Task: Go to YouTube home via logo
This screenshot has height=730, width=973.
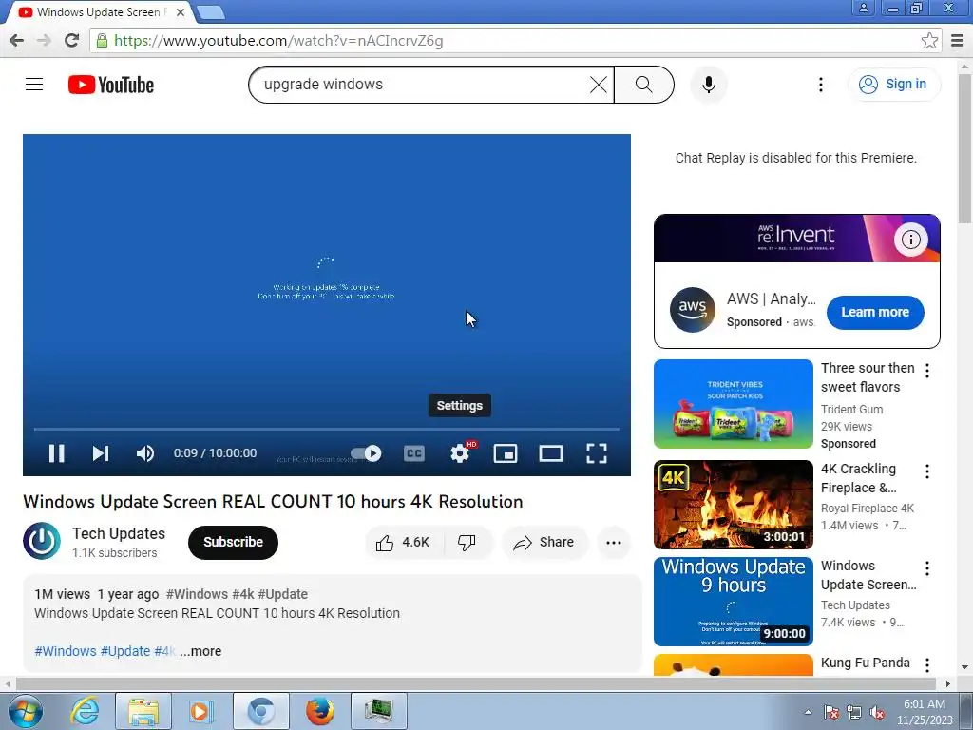Action: coord(111,85)
